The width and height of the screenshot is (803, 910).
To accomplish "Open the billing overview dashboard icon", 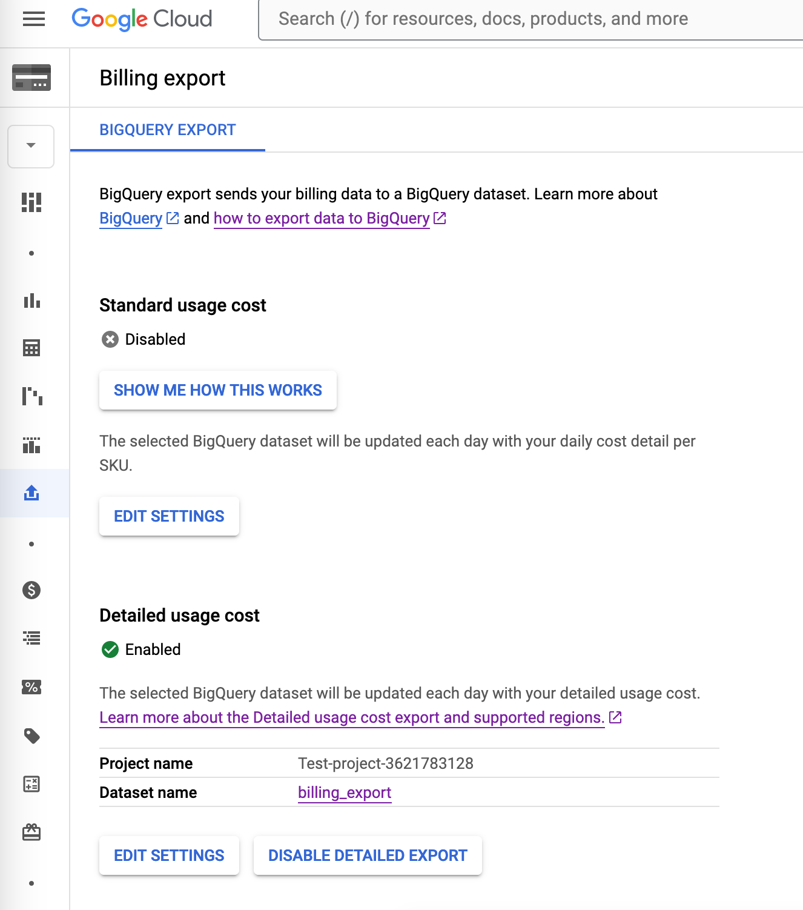I will tap(31, 202).
